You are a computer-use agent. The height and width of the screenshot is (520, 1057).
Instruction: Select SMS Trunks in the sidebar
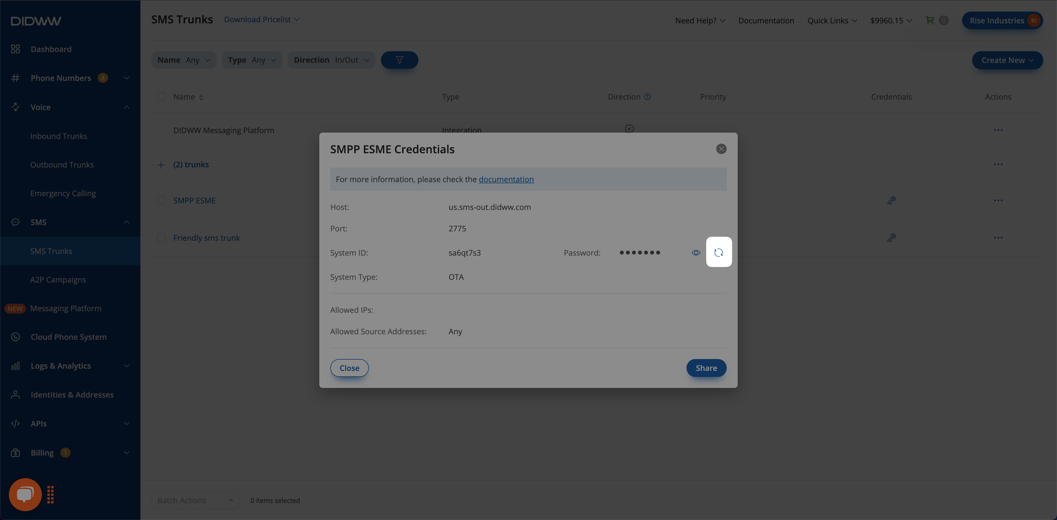[x=70, y=251]
